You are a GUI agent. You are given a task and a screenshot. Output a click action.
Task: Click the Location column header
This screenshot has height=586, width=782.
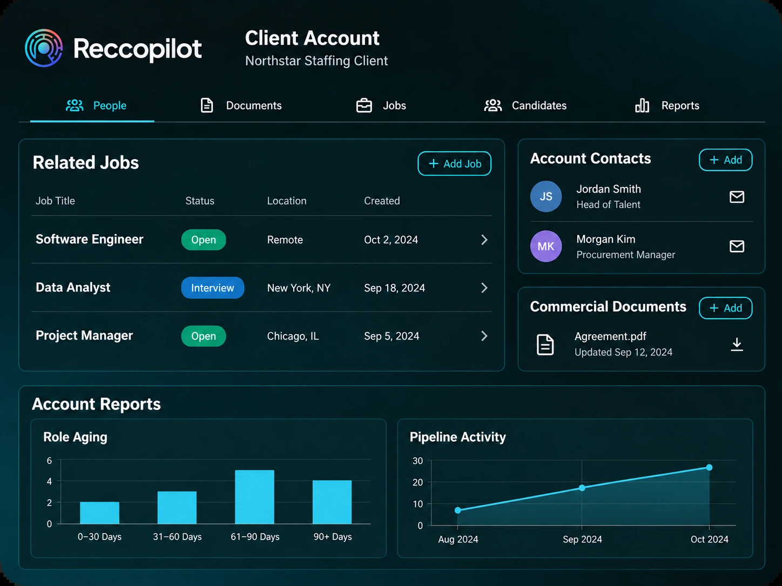point(287,201)
